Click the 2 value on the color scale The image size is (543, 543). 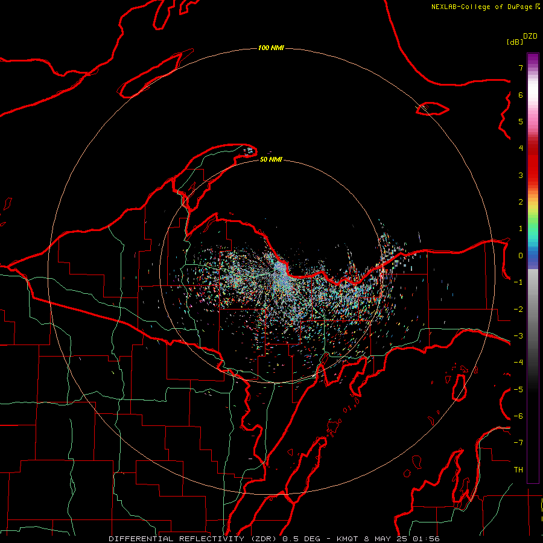click(x=521, y=202)
